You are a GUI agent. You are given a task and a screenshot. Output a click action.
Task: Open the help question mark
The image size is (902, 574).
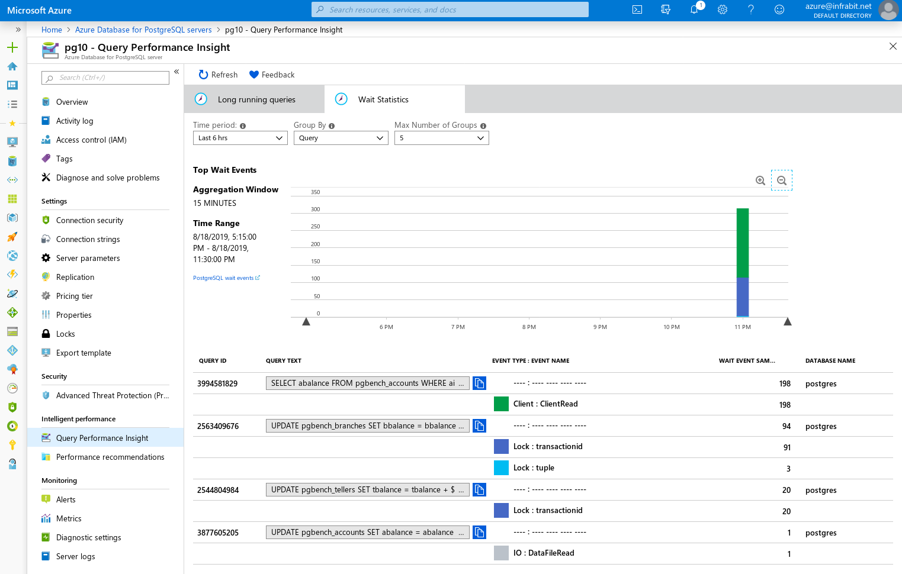751,9
